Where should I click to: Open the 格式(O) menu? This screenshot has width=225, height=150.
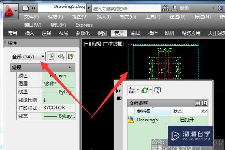coord(128,17)
